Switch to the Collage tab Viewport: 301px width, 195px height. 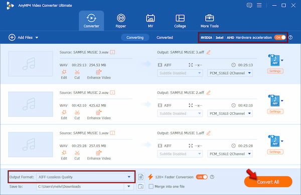pos(180,21)
